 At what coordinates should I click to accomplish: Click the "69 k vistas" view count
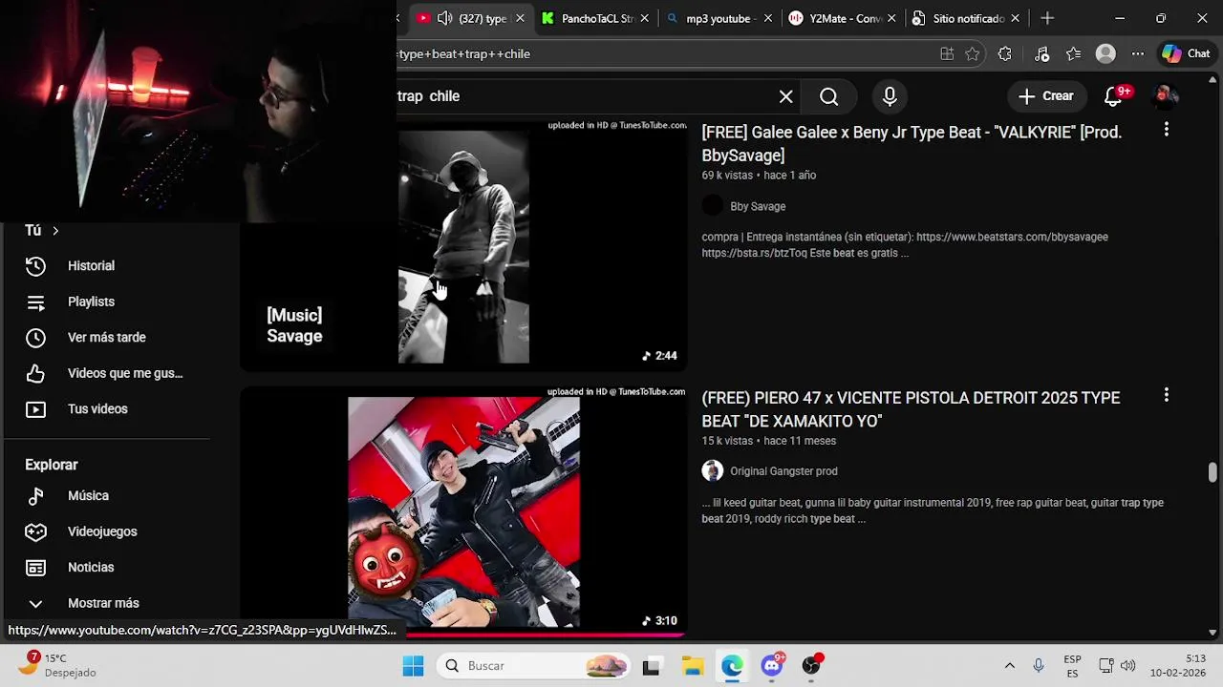tap(727, 176)
